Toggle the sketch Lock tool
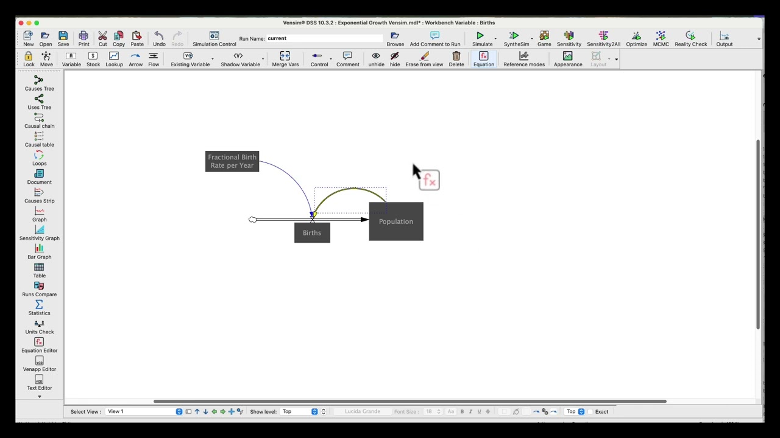Viewport: 780px width, 438px height. click(29, 59)
